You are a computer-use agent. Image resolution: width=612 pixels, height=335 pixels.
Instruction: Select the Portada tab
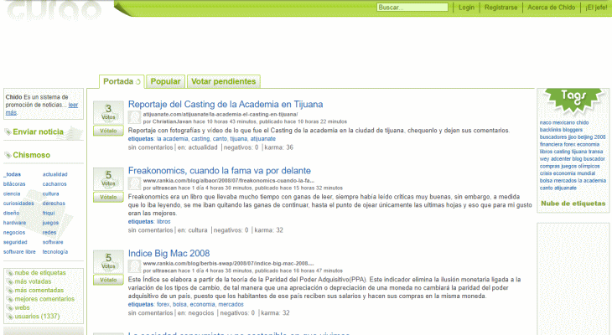pyautogui.click(x=122, y=82)
